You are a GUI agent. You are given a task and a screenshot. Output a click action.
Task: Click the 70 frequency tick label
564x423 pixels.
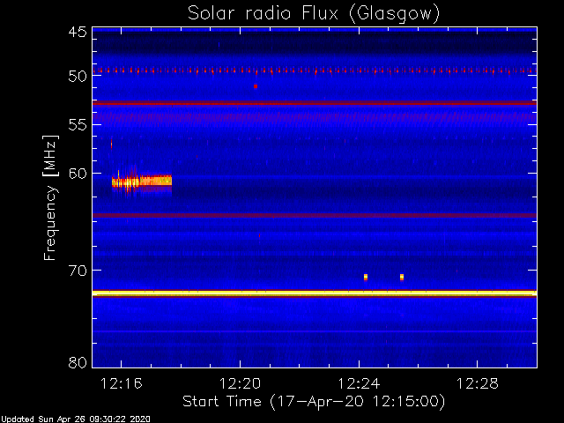[x=78, y=271]
